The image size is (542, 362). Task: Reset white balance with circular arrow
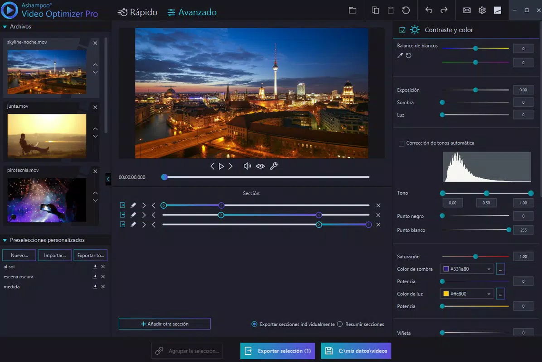pyautogui.click(x=409, y=56)
